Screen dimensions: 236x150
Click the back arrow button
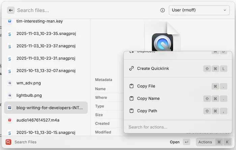coord(11,10)
